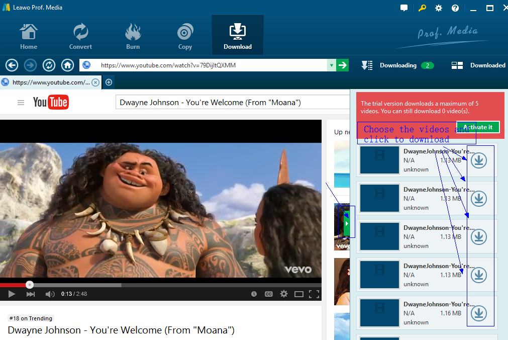Open the browser homepage button

click(x=67, y=65)
